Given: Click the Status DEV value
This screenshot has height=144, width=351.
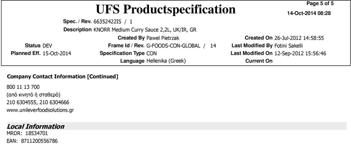Looking at the screenshot, I should coord(47,46).
